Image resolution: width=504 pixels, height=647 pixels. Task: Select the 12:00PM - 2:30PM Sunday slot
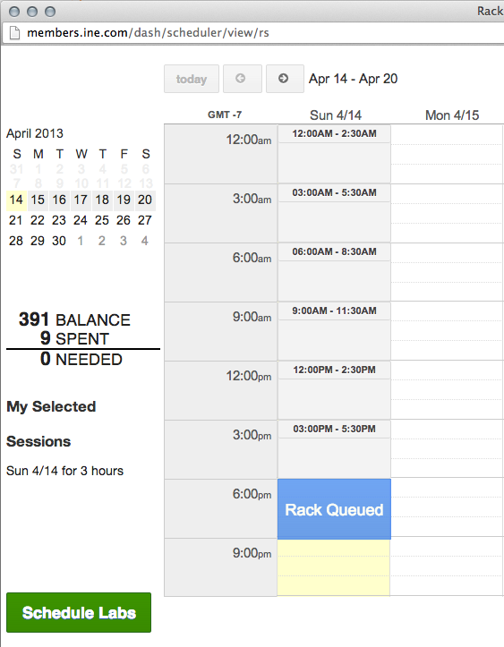(334, 390)
